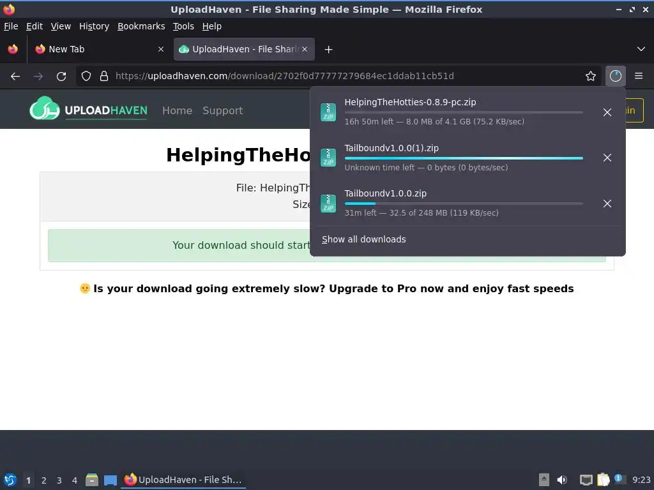
Task: Open removable media tray icon
Action: [544, 480]
